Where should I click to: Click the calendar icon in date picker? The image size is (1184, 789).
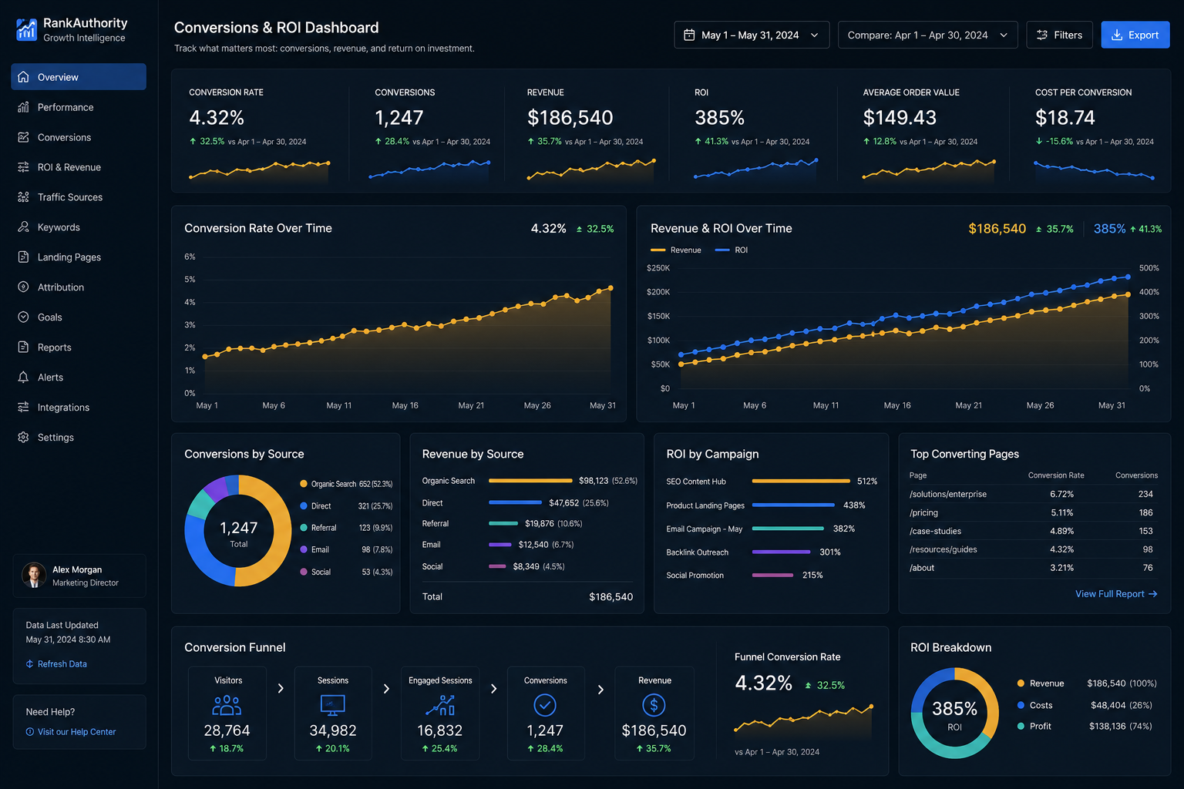coord(689,35)
